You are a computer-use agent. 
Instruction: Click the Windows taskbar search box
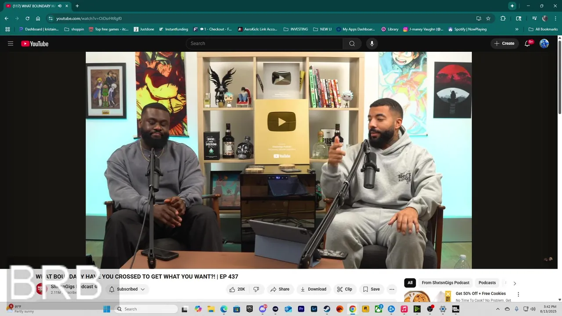146,309
